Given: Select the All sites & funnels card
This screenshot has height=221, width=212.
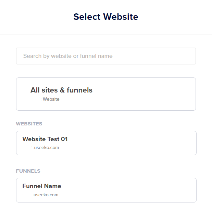Looking at the screenshot, I should (106, 94).
